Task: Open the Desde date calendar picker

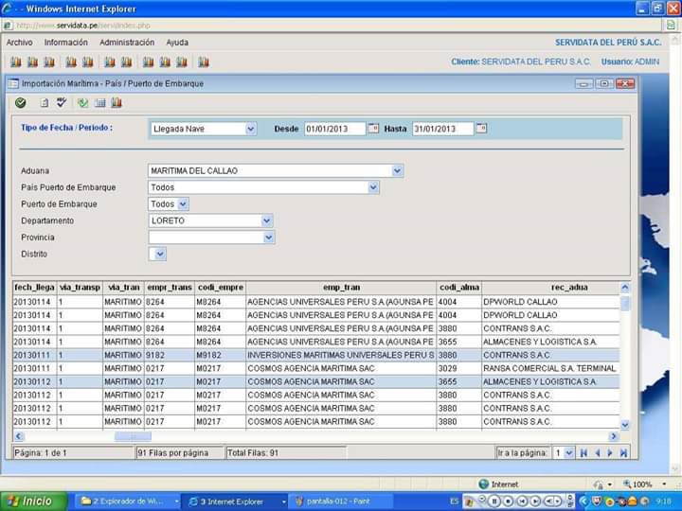Action: click(x=373, y=128)
